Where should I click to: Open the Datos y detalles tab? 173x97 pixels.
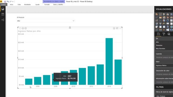(58, 5)
